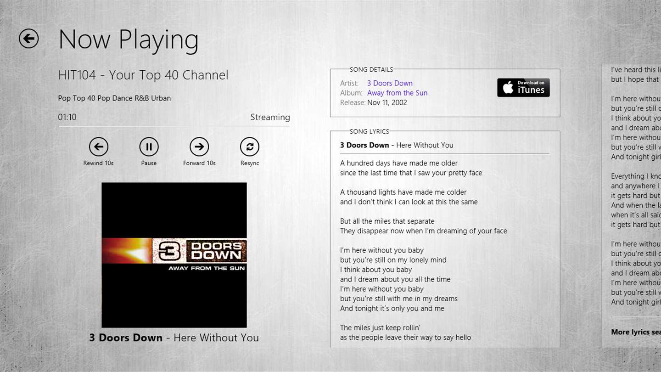Click the SONG LYRICS section label
The image size is (661, 372).
click(370, 132)
